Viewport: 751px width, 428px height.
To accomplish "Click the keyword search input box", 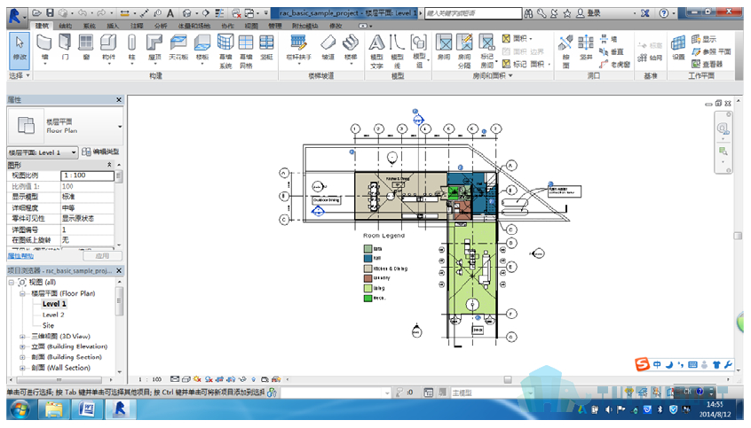I will tap(473, 13).
